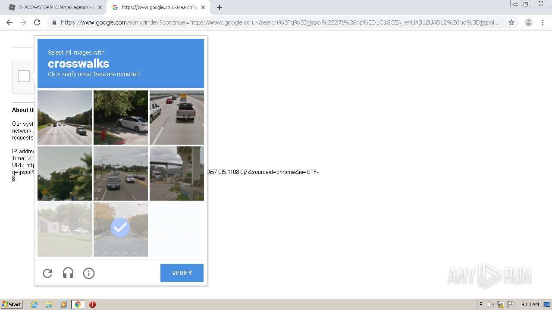Select the faded house and lawn tile
Image resolution: width=552 pixels, height=310 pixels.
pyautogui.click(x=65, y=229)
